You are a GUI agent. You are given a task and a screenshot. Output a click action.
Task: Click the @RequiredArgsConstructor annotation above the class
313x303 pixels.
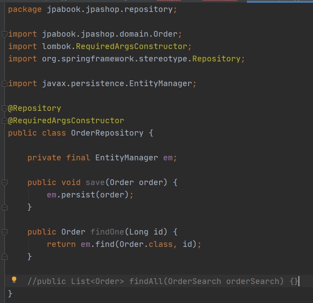pyautogui.click(x=66, y=121)
